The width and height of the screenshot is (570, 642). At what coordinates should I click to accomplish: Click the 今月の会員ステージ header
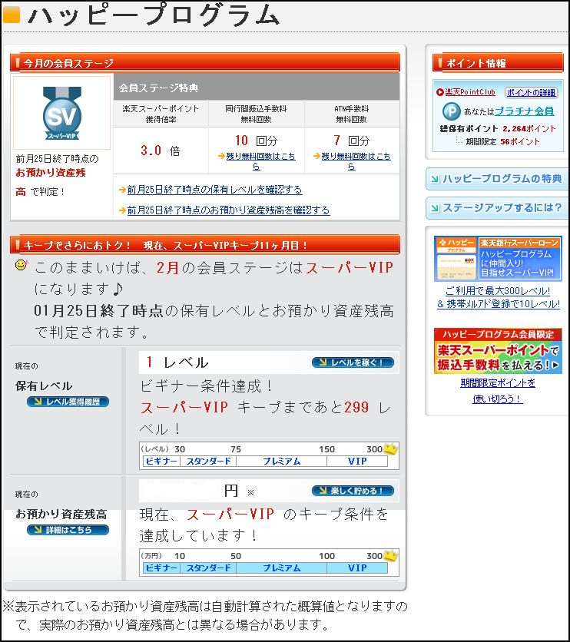(205, 63)
